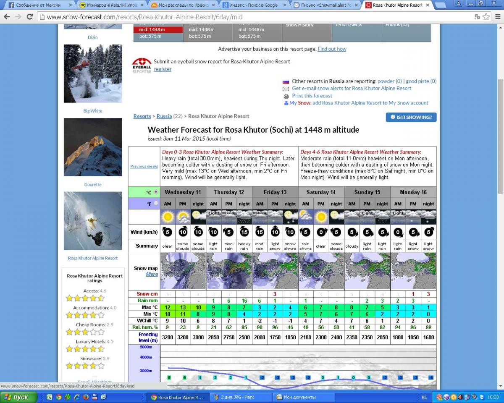Open the Monday snow map thumbnail
The image size is (504, 403).
point(413,271)
